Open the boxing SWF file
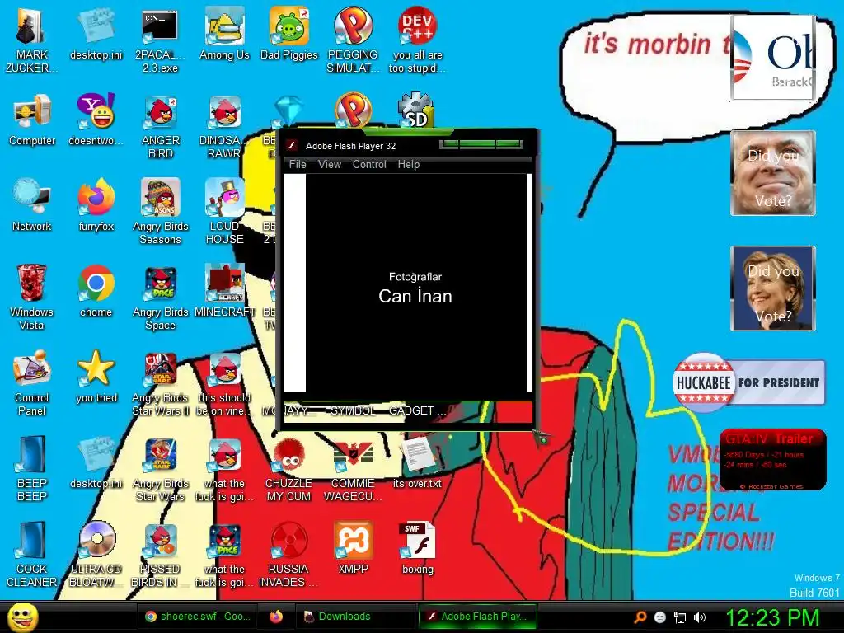Image resolution: width=844 pixels, height=633 pixels. [x=417, y=548]
